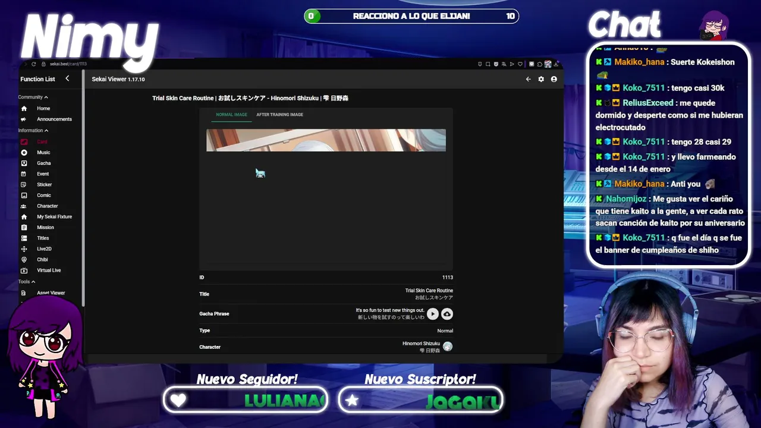The width and height of the screenshot is (761, 428).
Task: Click the Type value 'Normal'
Action: (x=445, y=331)
